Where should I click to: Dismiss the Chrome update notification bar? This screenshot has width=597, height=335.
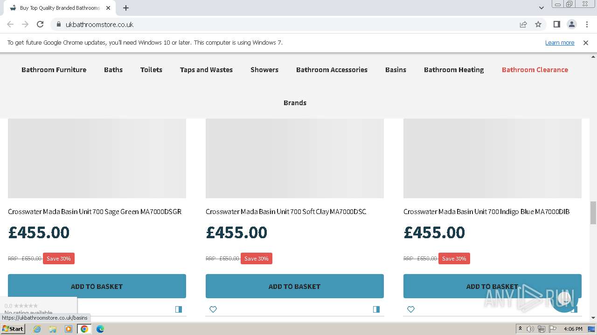[x=586, y=42]
